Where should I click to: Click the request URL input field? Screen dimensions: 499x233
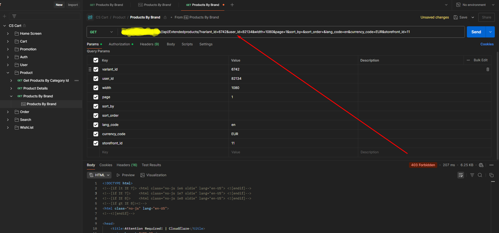coord(291,32)
